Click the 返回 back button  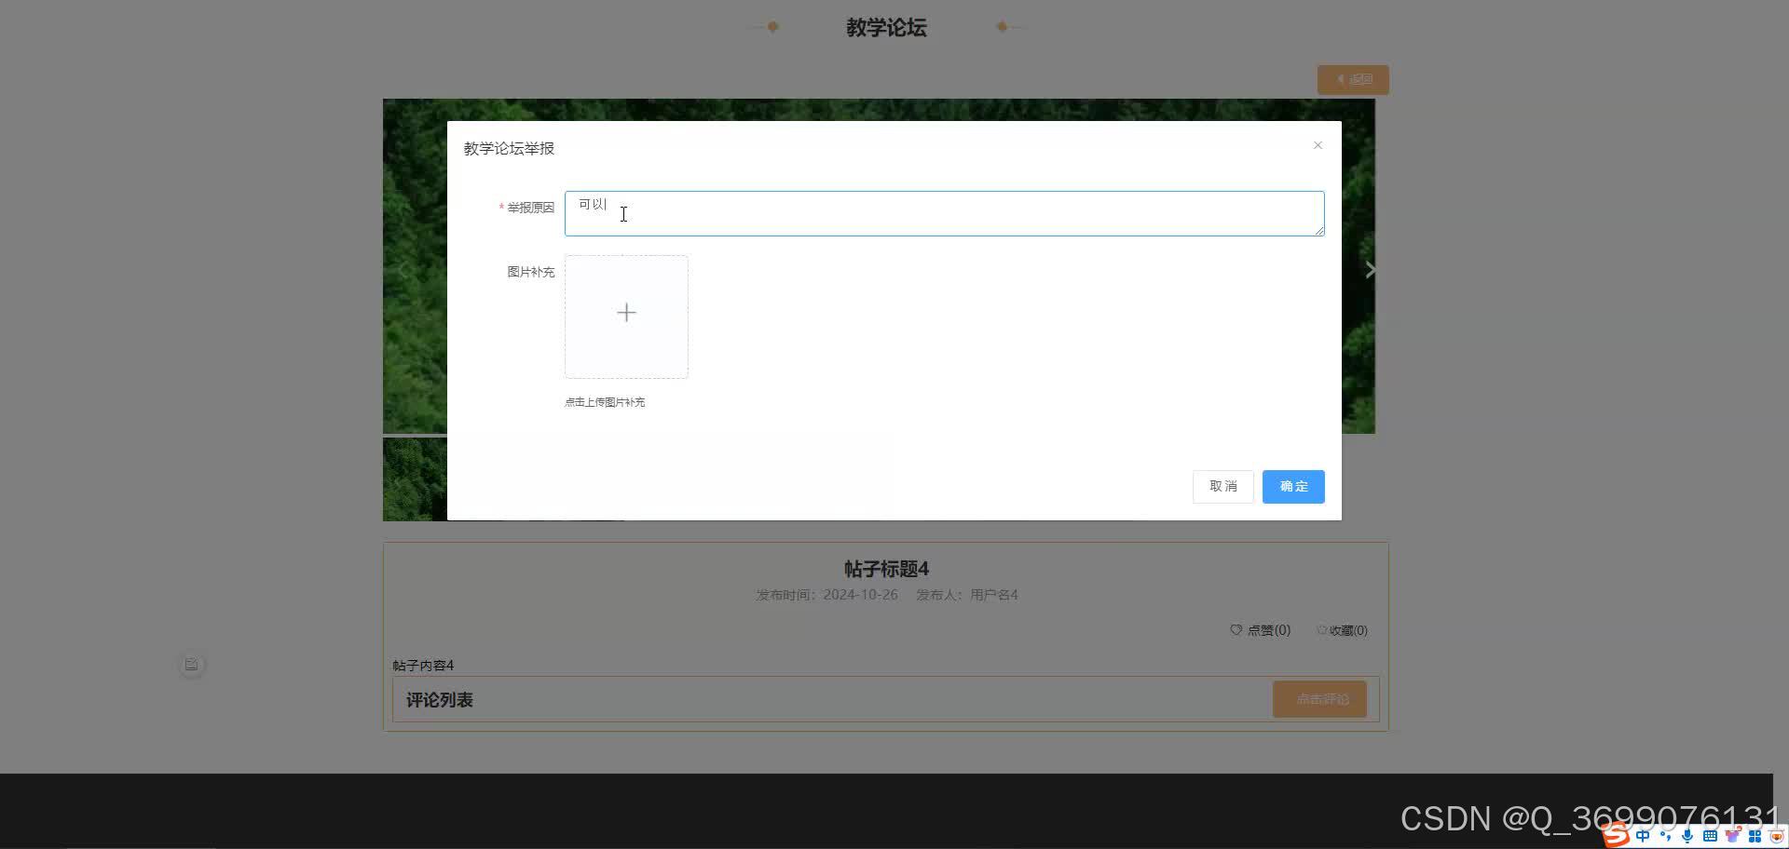[x=1353, y=79]
